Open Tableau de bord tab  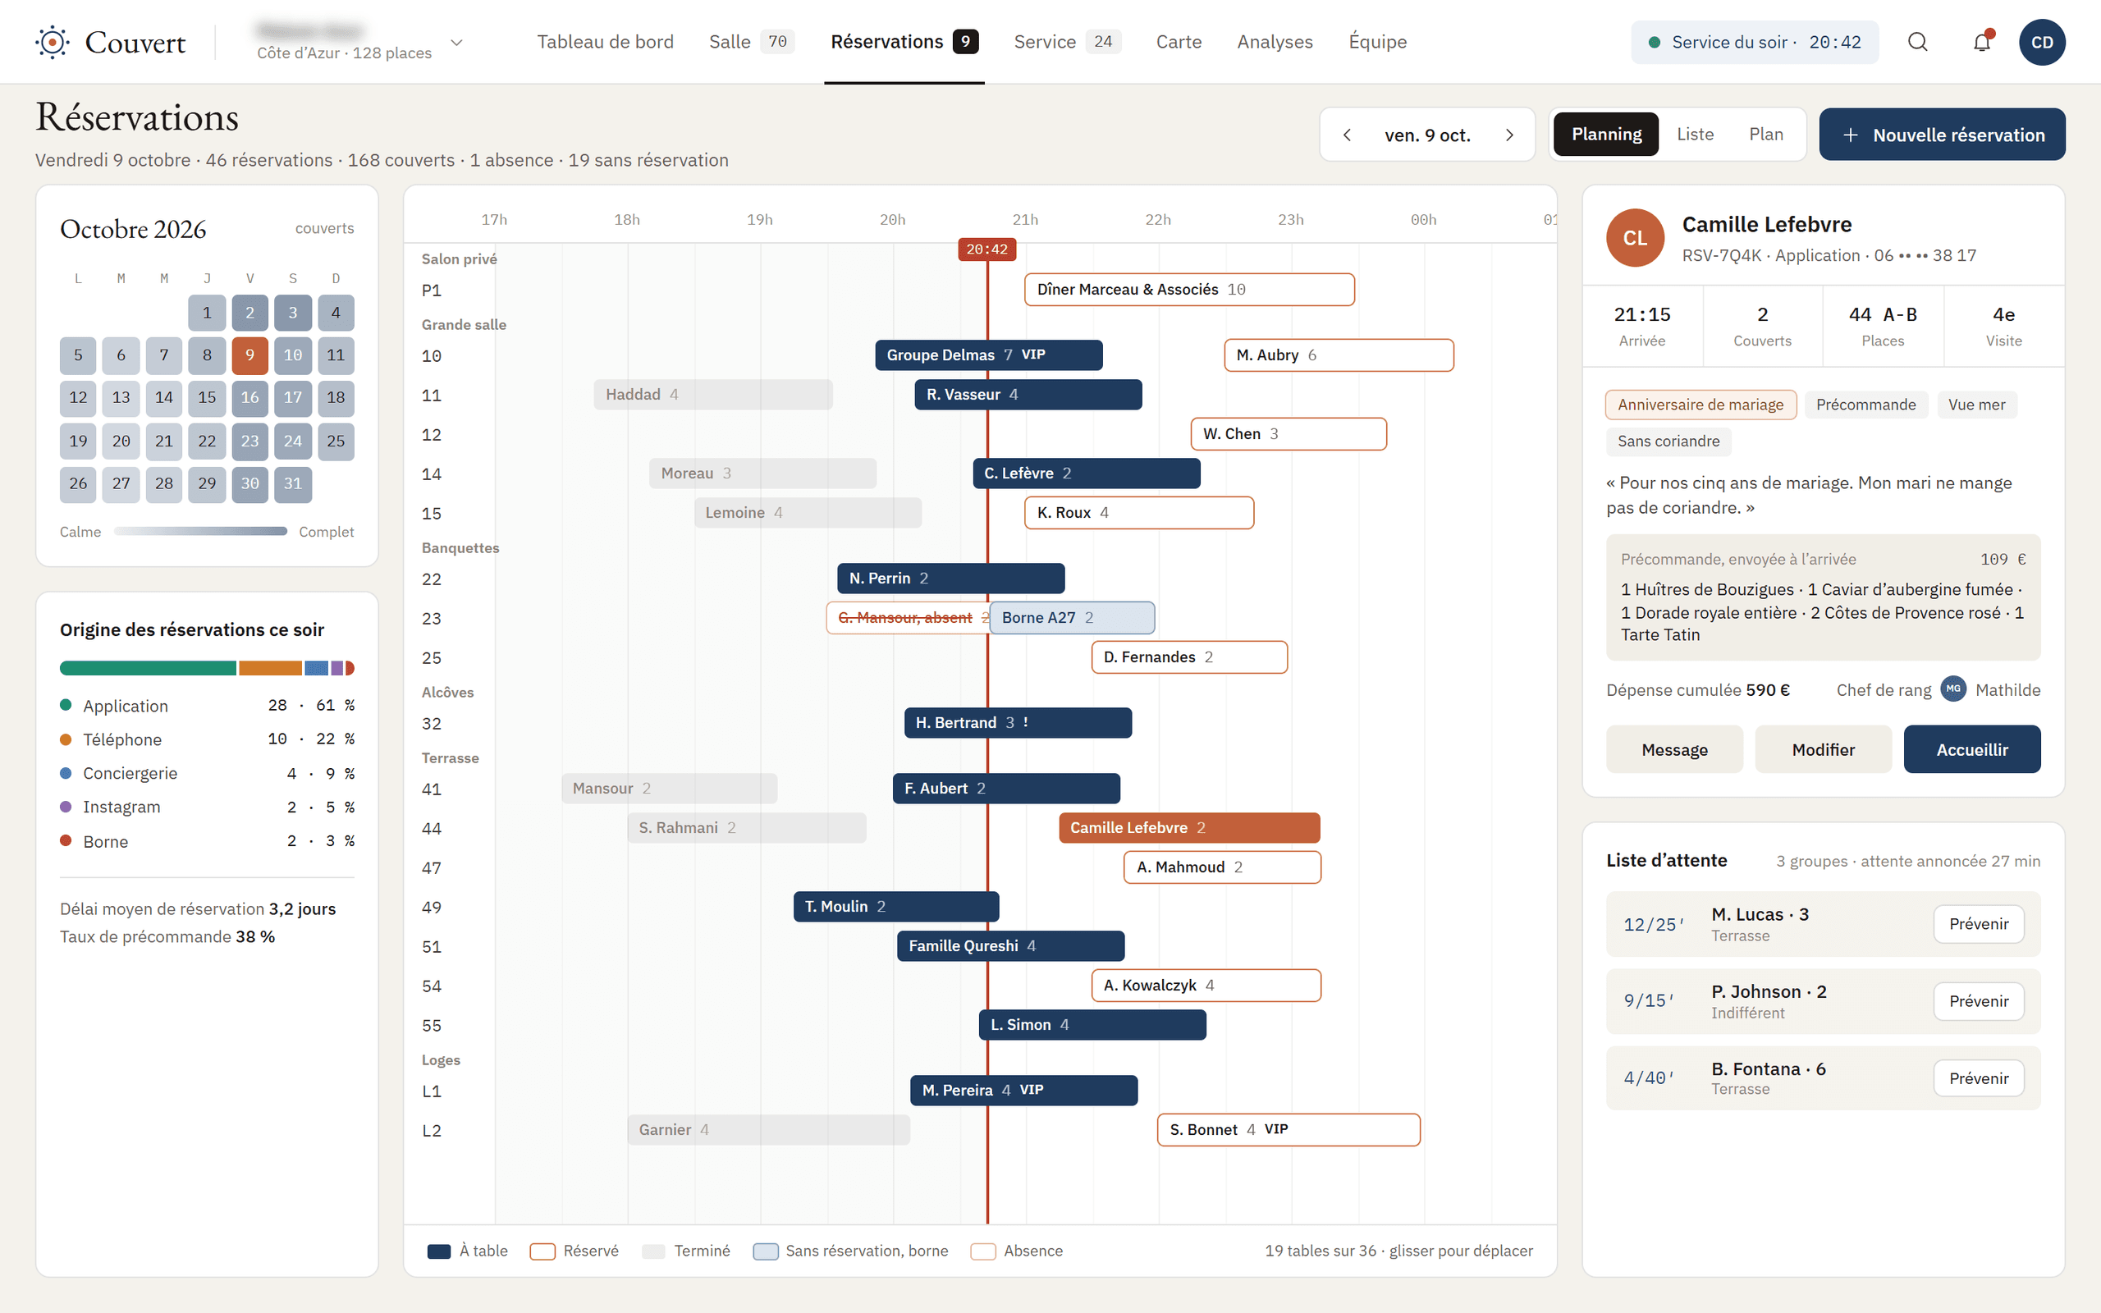coord(605,42)
